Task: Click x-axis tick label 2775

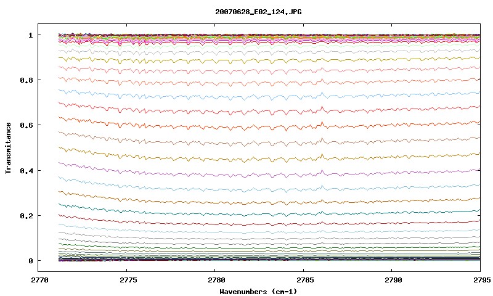Action: pos(128,280)
